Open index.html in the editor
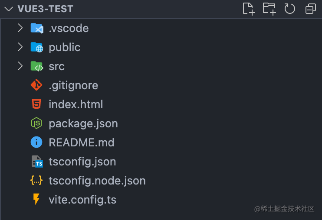This screenshot has height=220, width=322. tap(76, 104)
